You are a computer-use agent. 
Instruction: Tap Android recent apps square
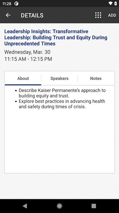[94, 206]
